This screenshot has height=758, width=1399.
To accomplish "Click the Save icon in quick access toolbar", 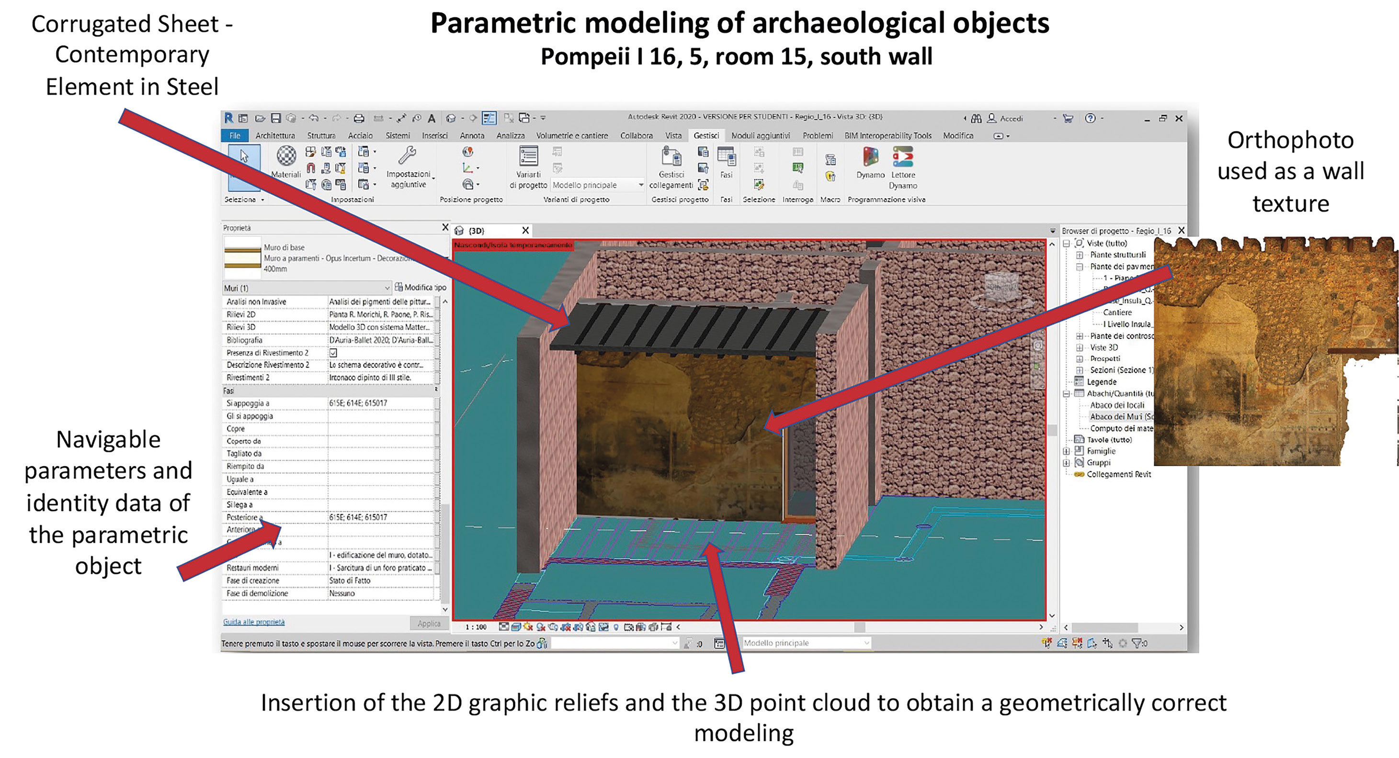I will [275, 118].
